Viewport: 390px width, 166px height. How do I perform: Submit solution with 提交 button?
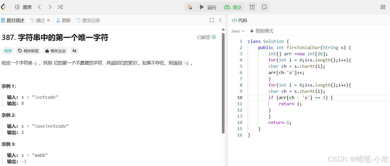pos(233,7)
